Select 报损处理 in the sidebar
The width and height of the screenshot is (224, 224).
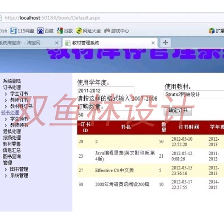click(12, 138)
